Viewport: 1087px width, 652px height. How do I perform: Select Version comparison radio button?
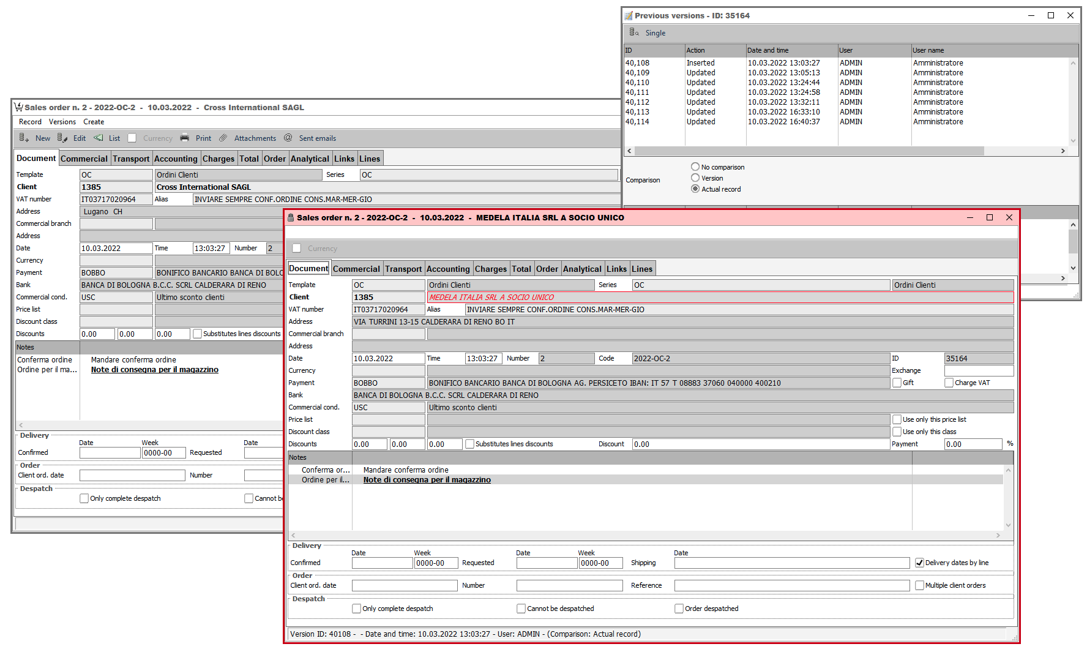[695, 178]
